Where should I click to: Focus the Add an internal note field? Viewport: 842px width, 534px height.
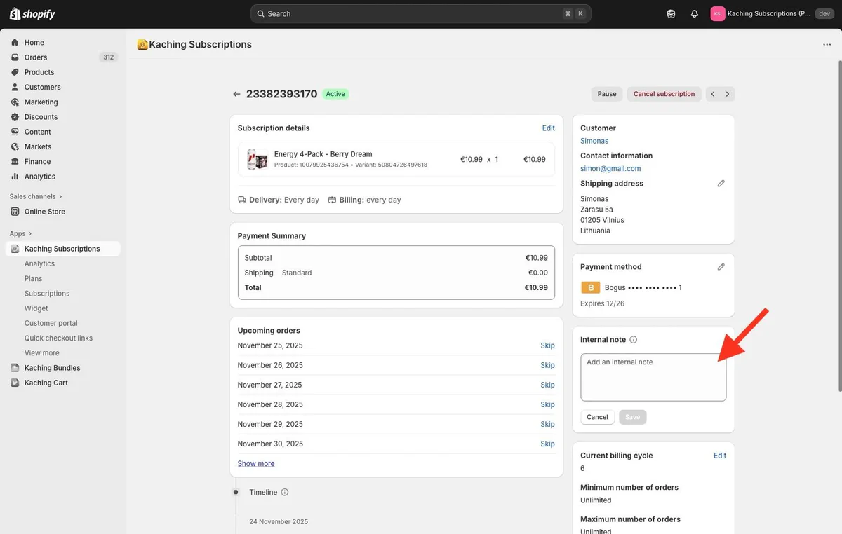click(653, 377)
